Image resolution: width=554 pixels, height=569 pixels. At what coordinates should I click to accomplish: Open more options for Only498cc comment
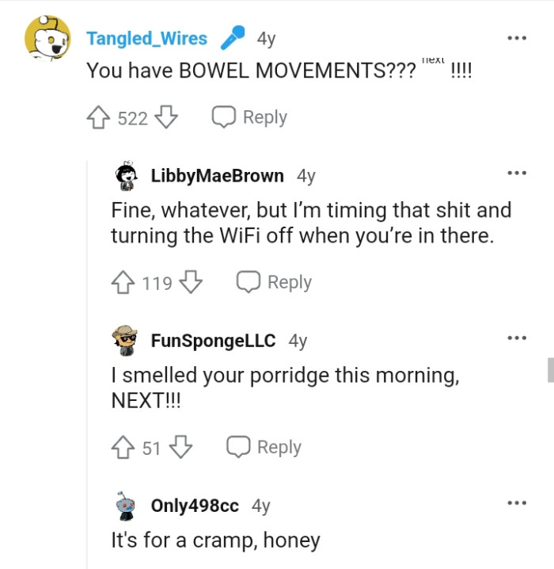pyautogui.click(x=517, y=503)
